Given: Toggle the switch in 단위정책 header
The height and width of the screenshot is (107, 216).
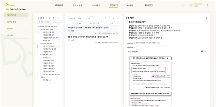Looking at the screenshot, I should tap(58, 18).
